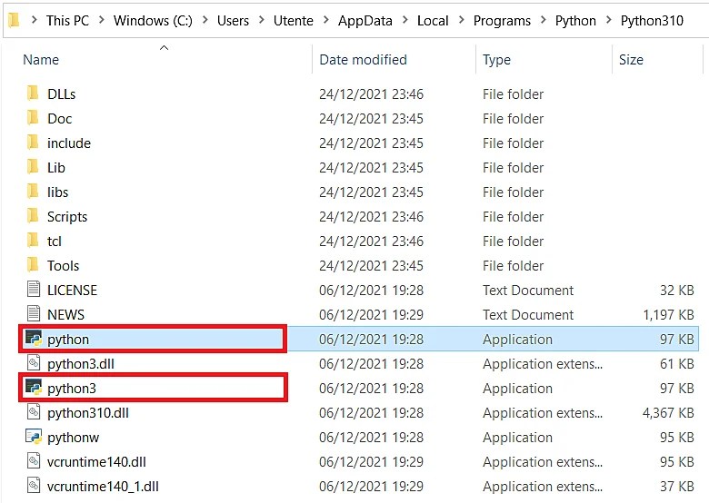
Task: Sort by Name column header
Action: (41, 60)
